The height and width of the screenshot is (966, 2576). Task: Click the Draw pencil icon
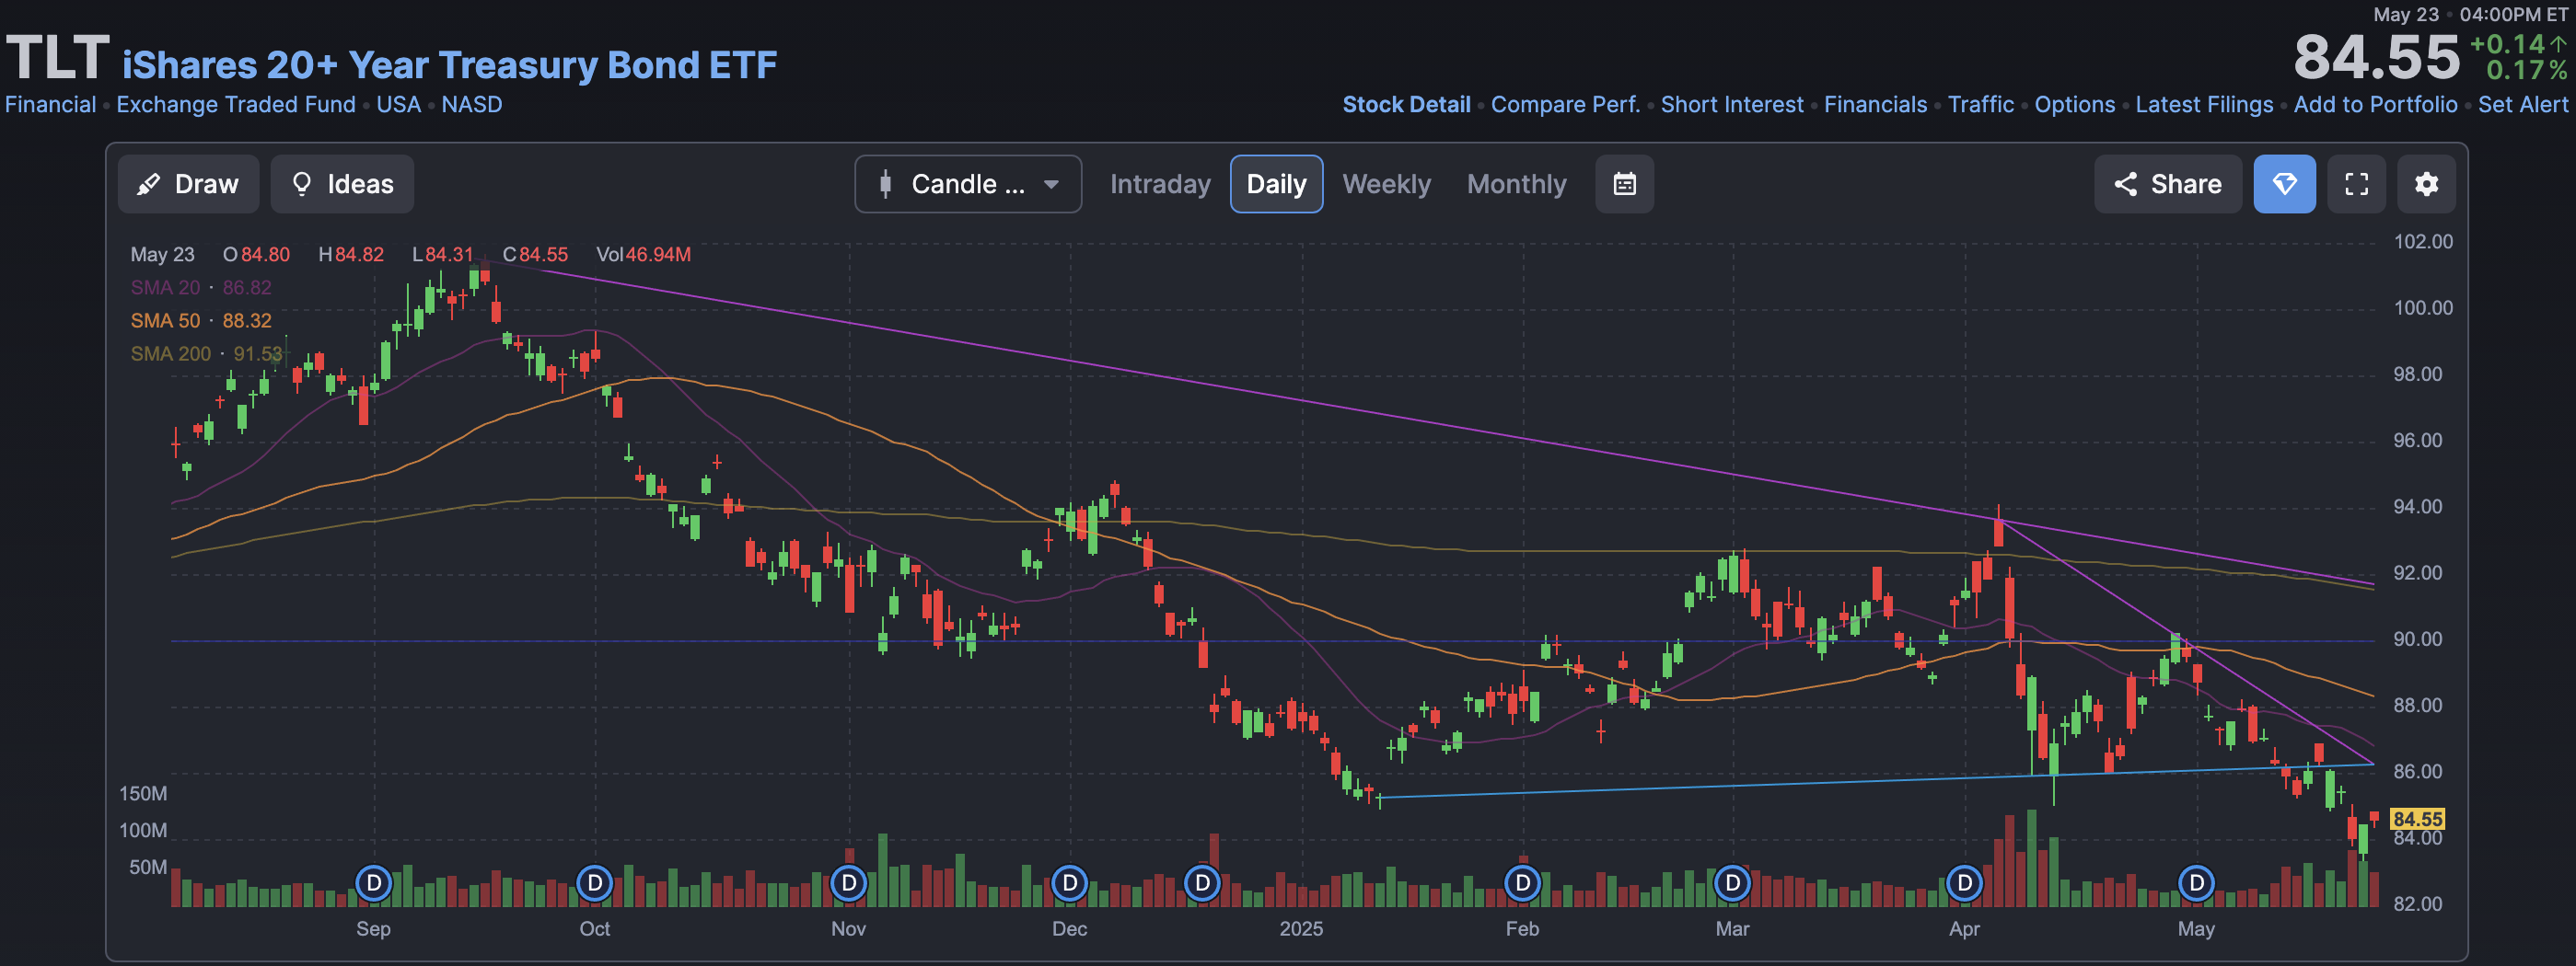[x=148, y=184]
